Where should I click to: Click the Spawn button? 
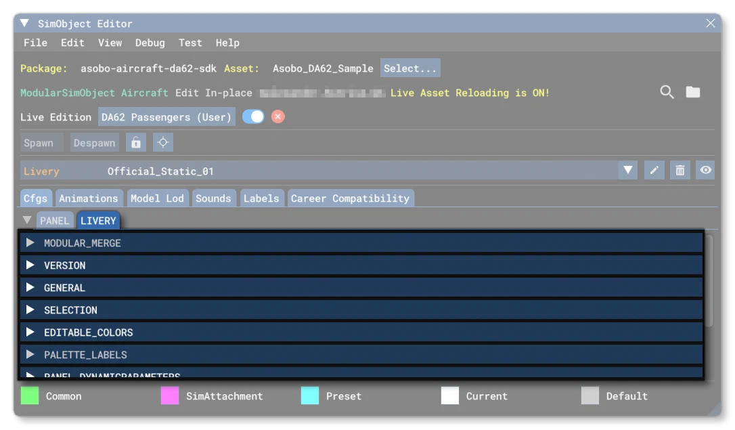pyautogui.click(x=42, y=143)
